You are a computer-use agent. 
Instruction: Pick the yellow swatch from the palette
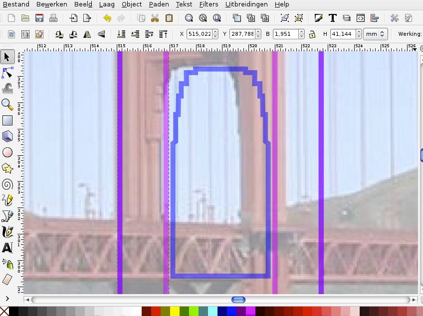coord(175,311)
